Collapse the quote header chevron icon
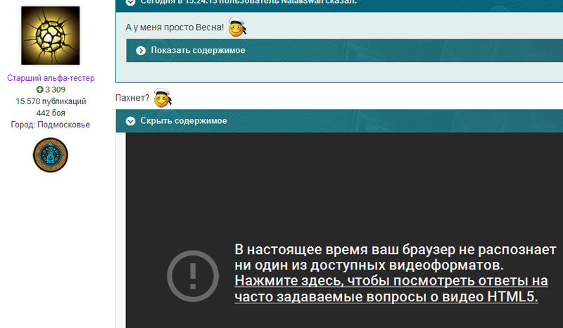The height and width of the screenshot is (328, 563). [130, 2]
